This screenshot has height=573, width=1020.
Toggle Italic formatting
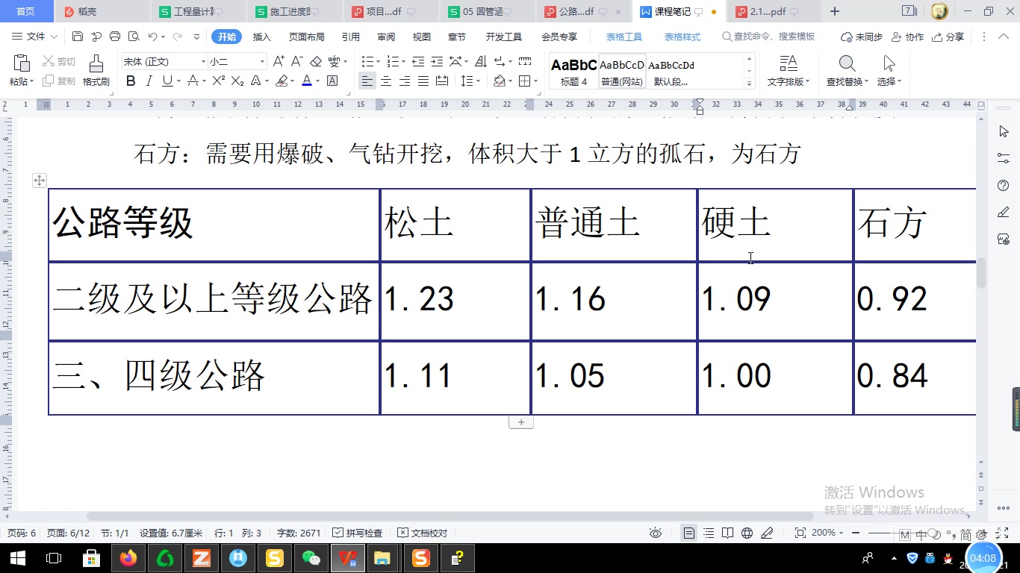tap(149, 81)
